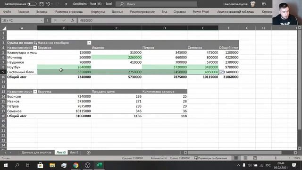The width and height of the screenshot is (302, 170).
Task: Open the Данные ribbon tab
Action: pos(117,12)
